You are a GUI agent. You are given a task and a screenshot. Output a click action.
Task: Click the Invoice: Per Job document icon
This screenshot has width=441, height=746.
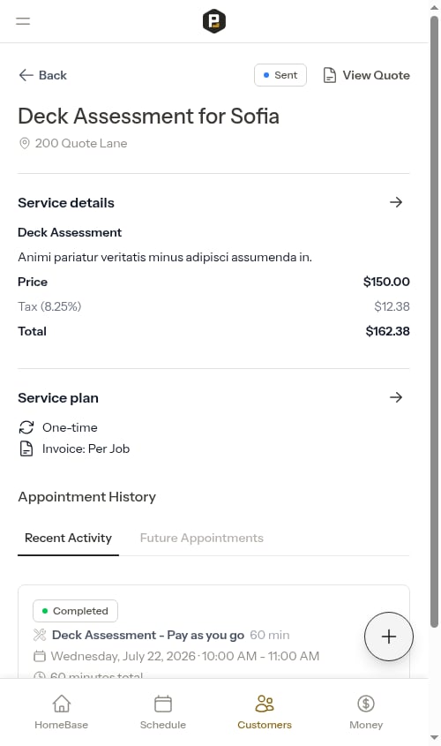pyautogui.click(x=26, y=448)
